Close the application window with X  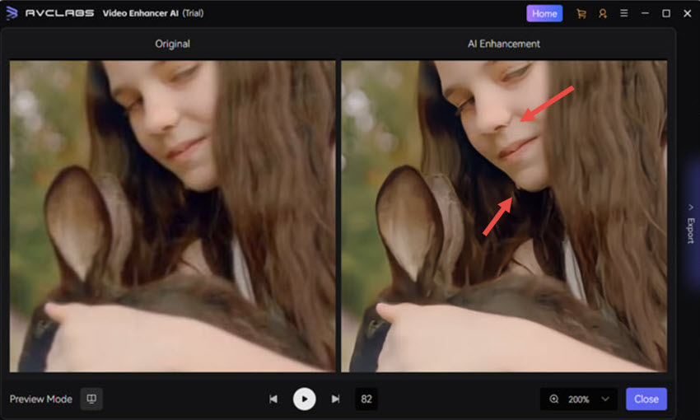(687, 13)
